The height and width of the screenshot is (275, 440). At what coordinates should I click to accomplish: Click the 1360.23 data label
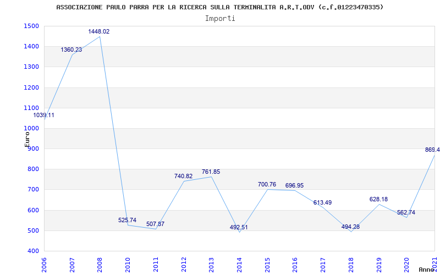point(71,50)
